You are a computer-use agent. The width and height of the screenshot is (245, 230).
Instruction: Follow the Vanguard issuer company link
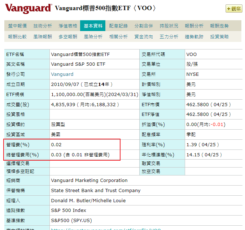tap(62, 74)
